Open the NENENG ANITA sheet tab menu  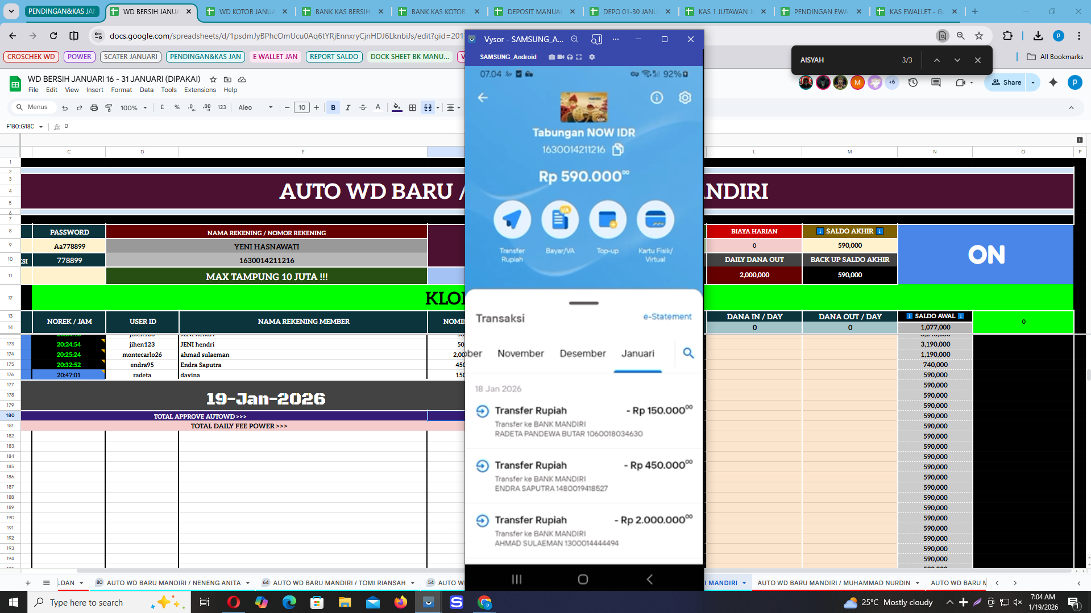[247, 583]
